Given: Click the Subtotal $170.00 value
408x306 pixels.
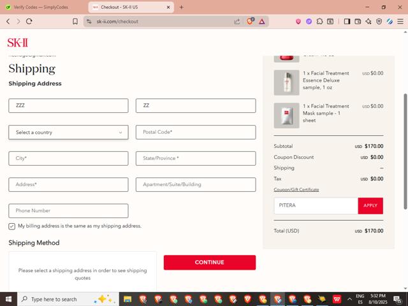Looking at the screenshot, I should pyautogui.click(x=369, y=146).
